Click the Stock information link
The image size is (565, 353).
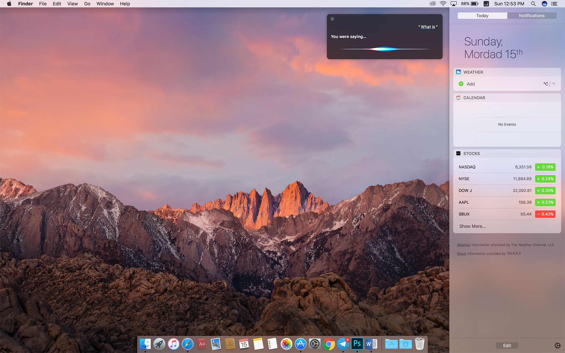pyautogui.click(x=461, y=253)
